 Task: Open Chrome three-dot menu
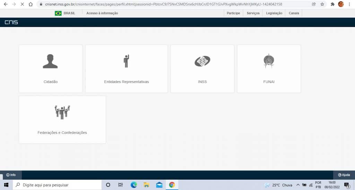pos(349,4)
